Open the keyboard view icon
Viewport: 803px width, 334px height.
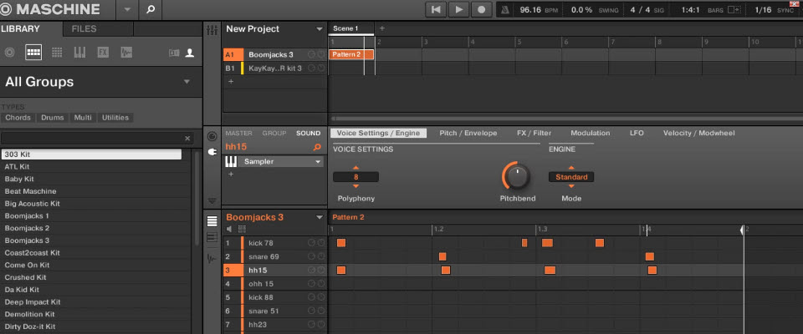coord(212,237)
